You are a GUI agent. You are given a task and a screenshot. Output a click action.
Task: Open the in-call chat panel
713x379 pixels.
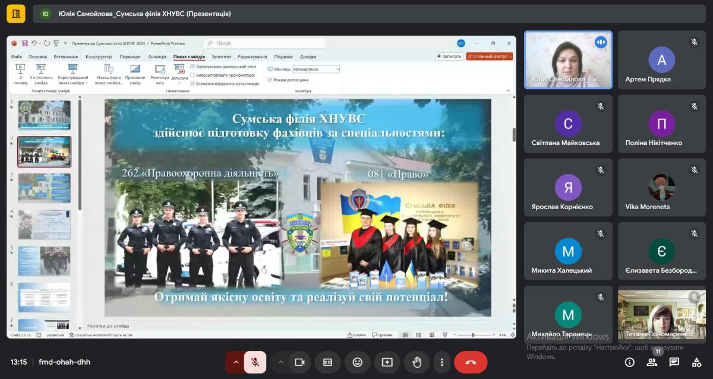[x=674, y=362]
